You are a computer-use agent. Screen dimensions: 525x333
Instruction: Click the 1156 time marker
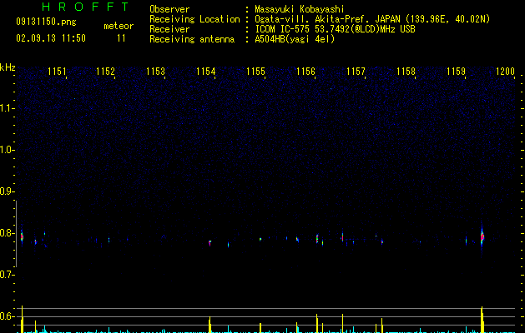pyautogui.click(x=305, y=72)
